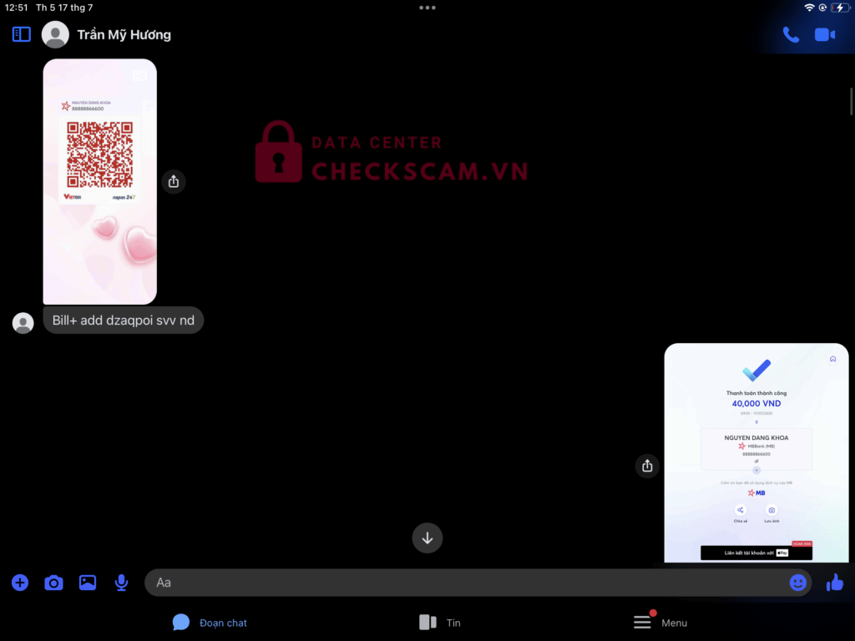Tap the three-dot multitasking indicator
Screen dimensions: 855x641
click(x=427, y=8)
